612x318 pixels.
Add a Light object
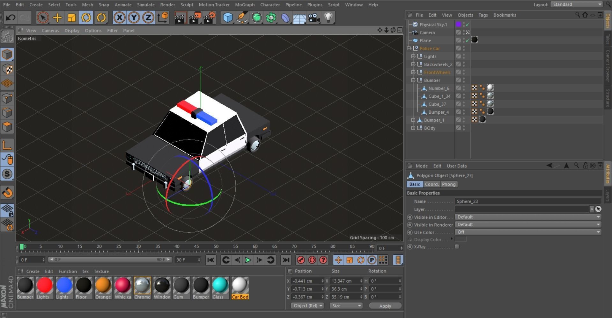pos(328,18)
